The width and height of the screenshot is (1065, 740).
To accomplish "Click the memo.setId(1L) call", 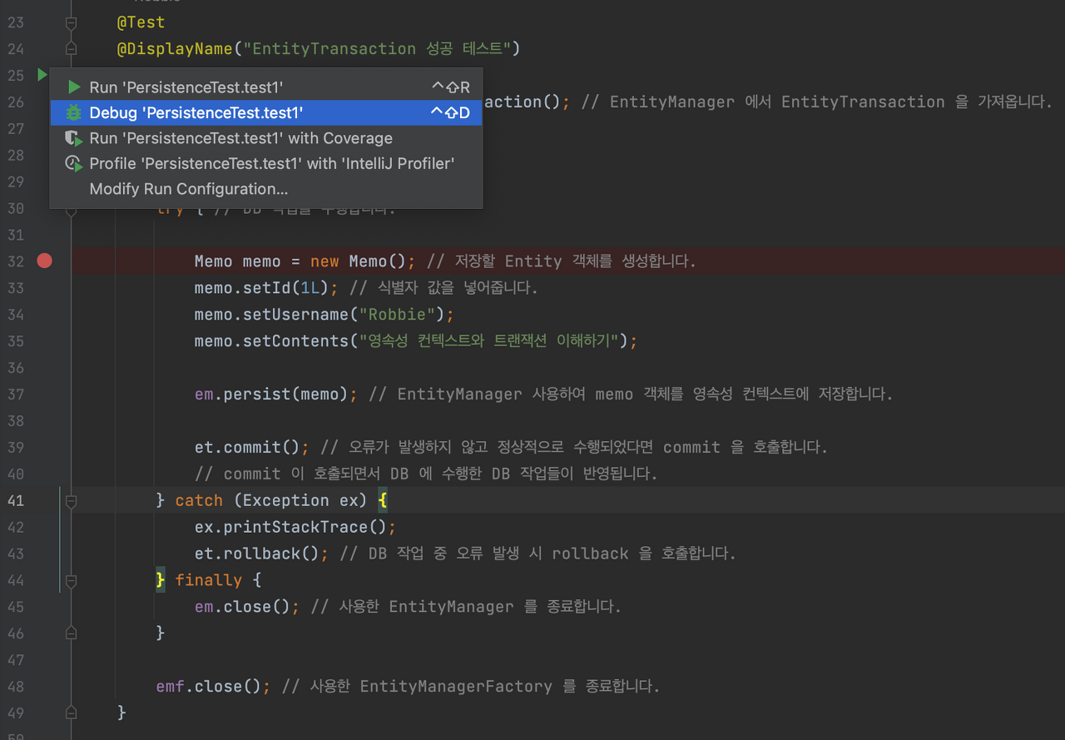I will 262,288.
